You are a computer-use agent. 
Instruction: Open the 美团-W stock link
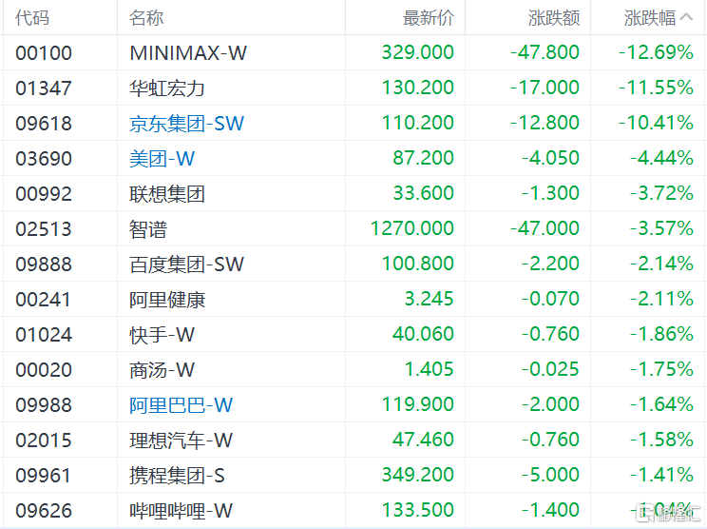162,159
